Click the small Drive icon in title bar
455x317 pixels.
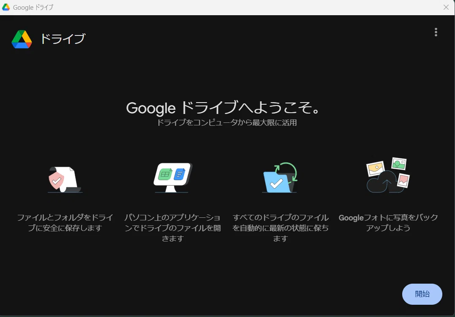tap(6, 7)
